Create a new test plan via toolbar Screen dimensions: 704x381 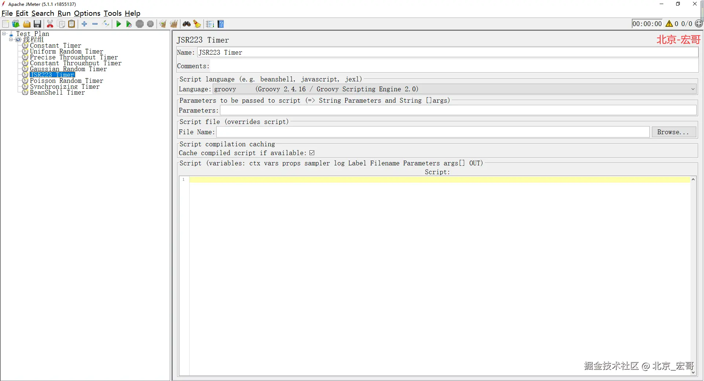click(5, 24)
